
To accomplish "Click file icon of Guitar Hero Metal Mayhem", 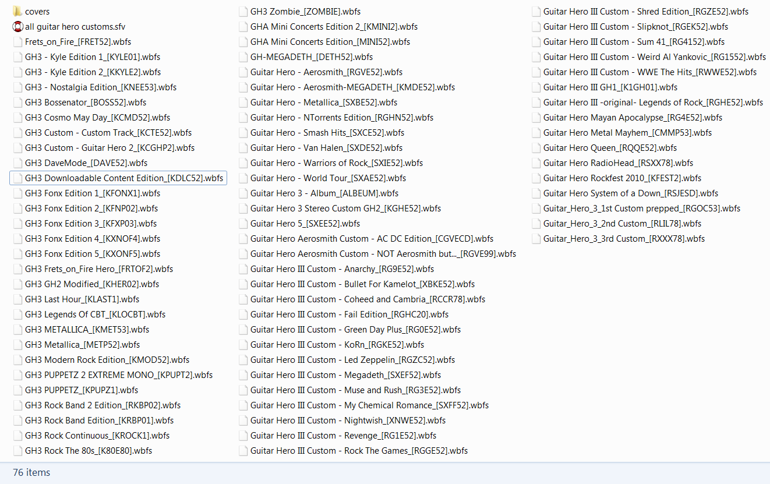I will coord(536,133).
